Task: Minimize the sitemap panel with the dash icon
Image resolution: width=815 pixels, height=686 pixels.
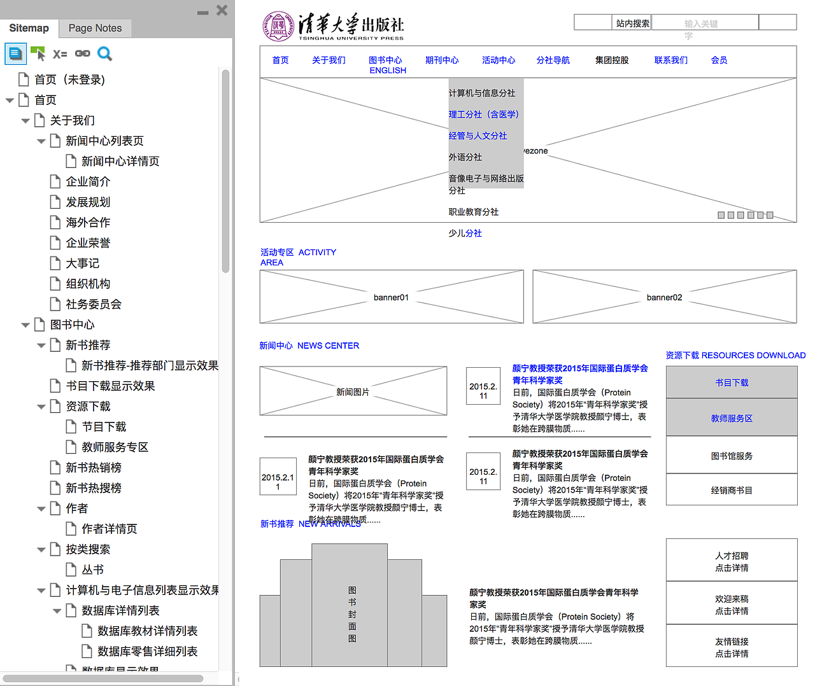Action: (x=203, y=13)
